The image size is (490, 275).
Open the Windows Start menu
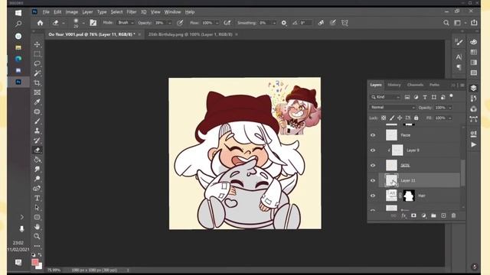tap(18, 13)
